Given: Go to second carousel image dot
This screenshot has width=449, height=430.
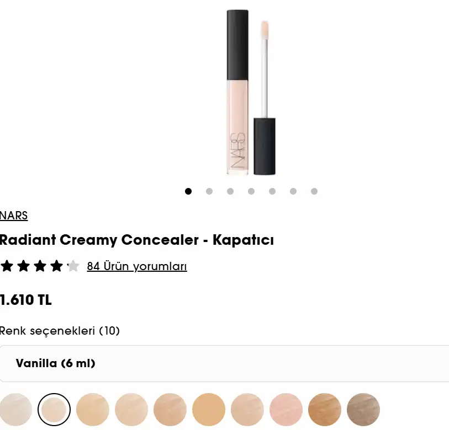Looking at the screenshot, I should 209,191.
